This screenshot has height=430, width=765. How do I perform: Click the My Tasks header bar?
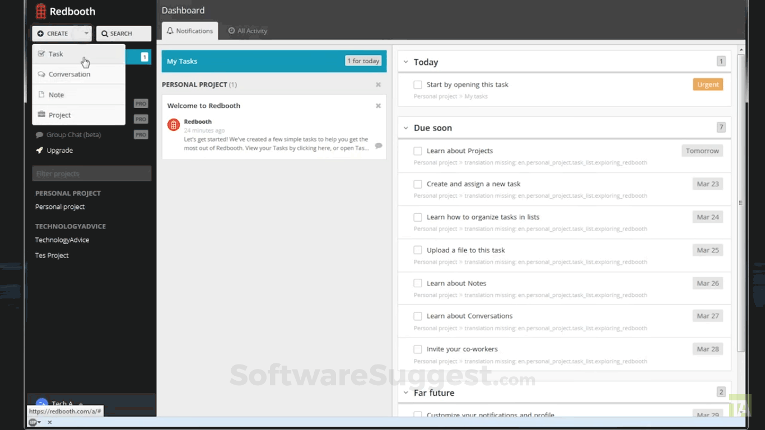click(274, 61)
